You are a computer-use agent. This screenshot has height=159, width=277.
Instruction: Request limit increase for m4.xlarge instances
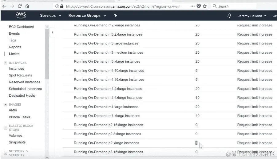(255, 116)
